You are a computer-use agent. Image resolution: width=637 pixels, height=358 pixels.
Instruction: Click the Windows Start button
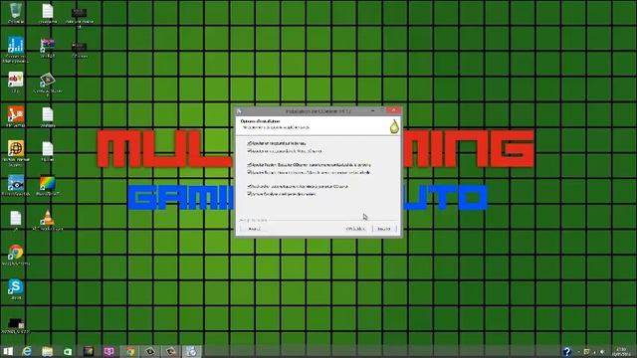click(8, 351)
